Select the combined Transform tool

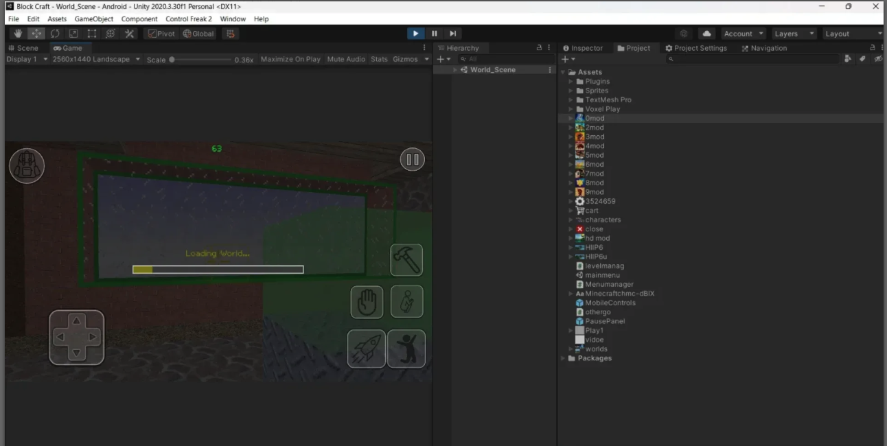[111, 34]
